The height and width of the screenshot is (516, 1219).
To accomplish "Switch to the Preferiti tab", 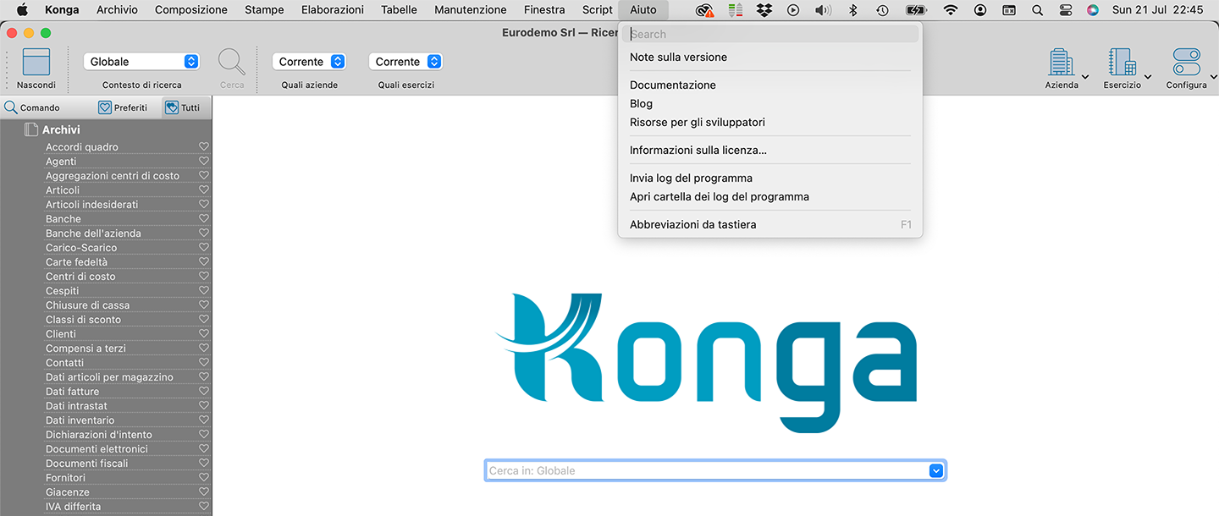I will [123, 107].
